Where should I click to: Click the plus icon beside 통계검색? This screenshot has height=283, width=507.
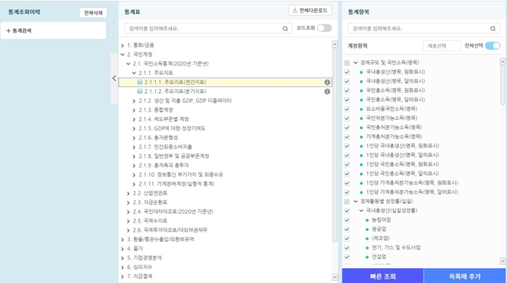tap(8, 31)
